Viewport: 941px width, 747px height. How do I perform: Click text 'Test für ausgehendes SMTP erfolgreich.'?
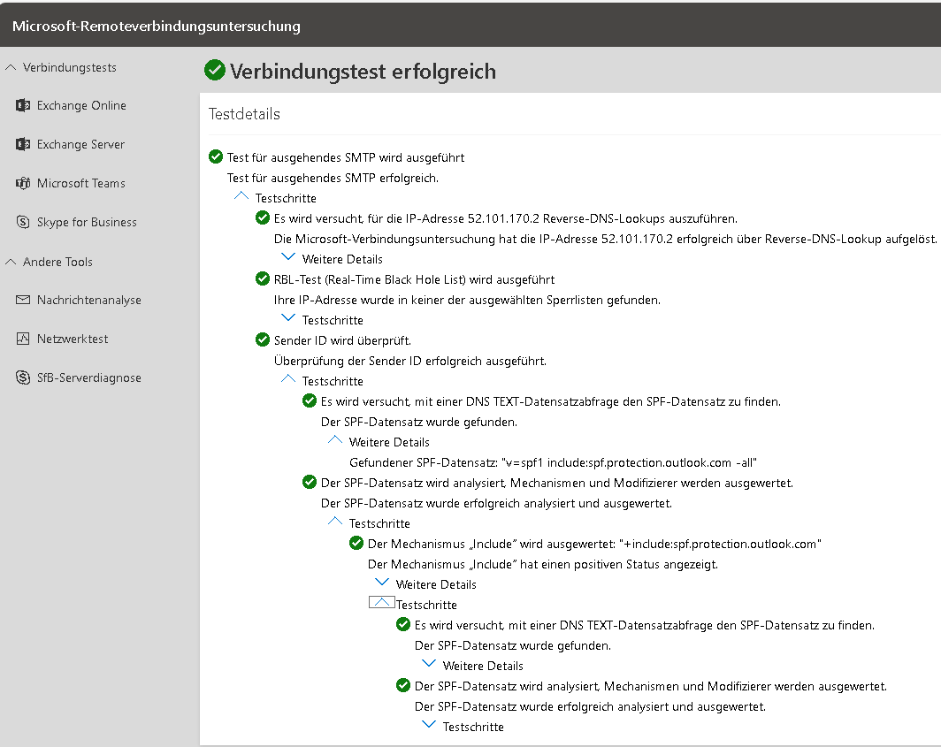333,179
